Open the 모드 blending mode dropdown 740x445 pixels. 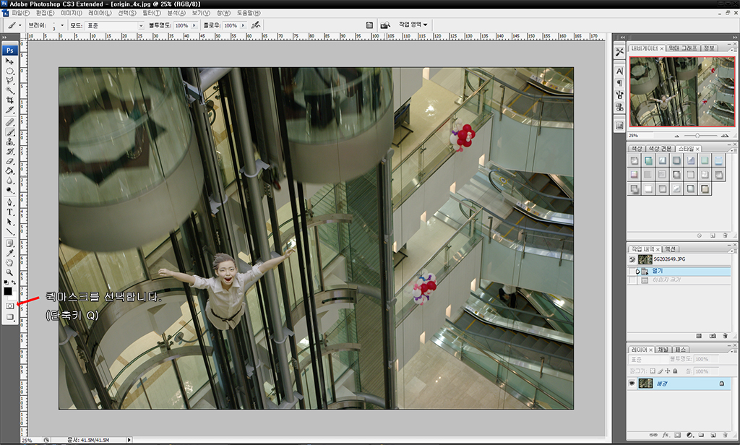141,25
